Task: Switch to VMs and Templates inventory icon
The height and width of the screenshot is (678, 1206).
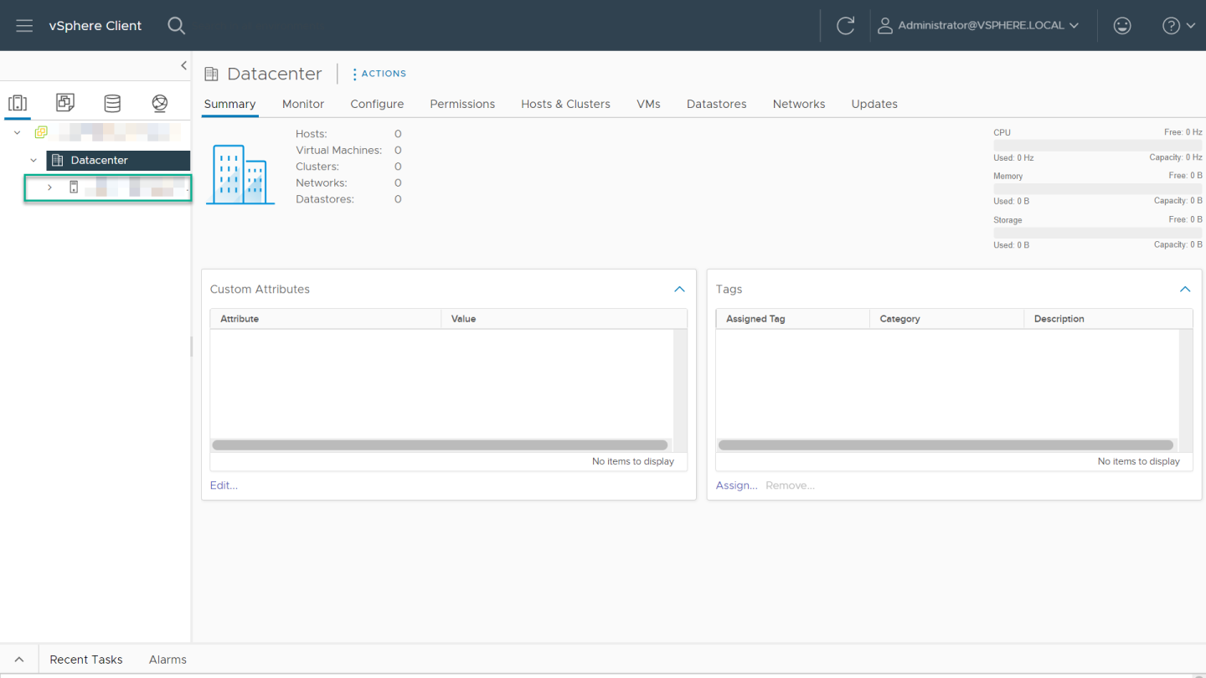Action: pos(64,103)
